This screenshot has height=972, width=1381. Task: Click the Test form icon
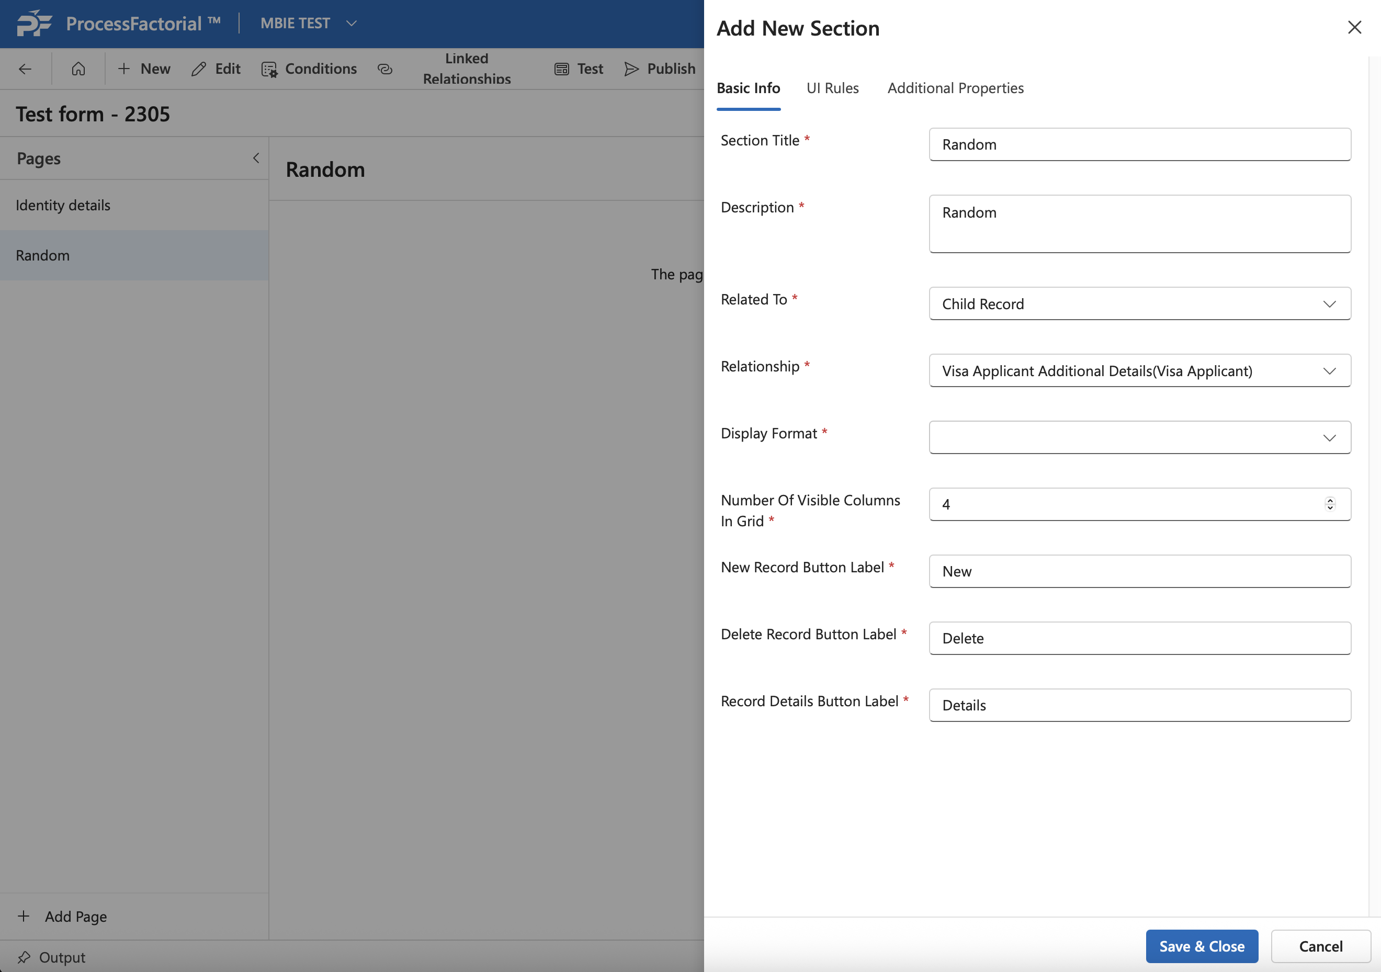[x=561, y=69]
